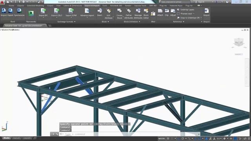Click the XRef palette icon
This screenshot has height=141, width=251.
point(153,14)
